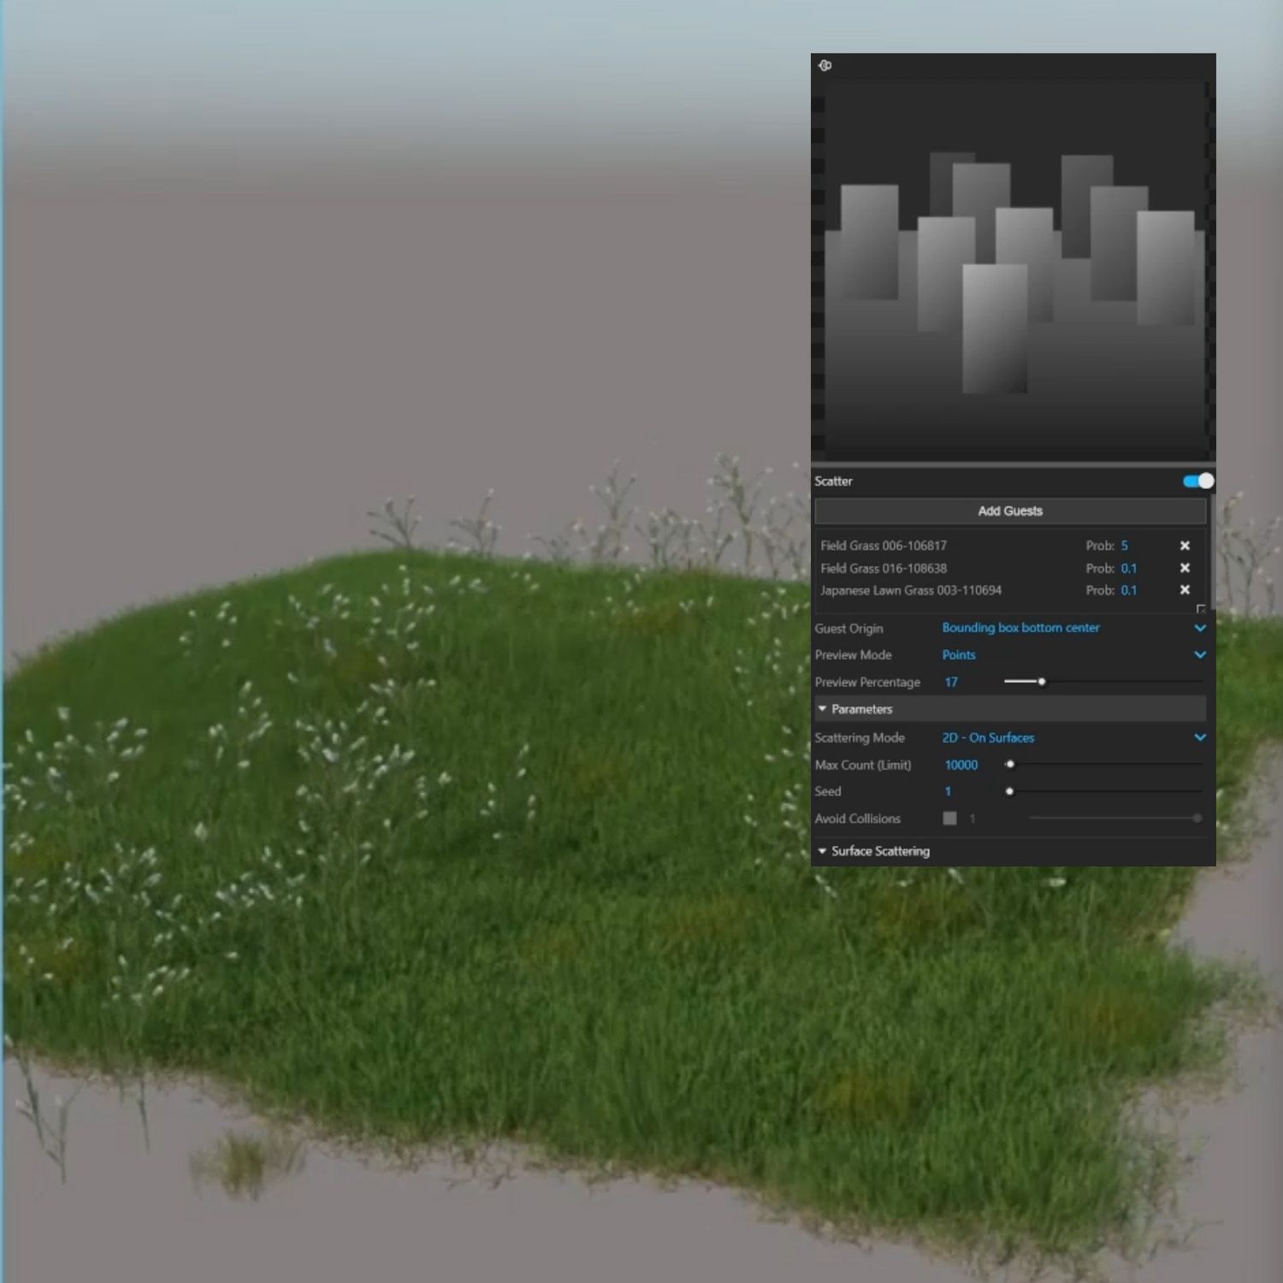Click the Max Count slider handle

pyautogui.click(x=1010, y=764)
